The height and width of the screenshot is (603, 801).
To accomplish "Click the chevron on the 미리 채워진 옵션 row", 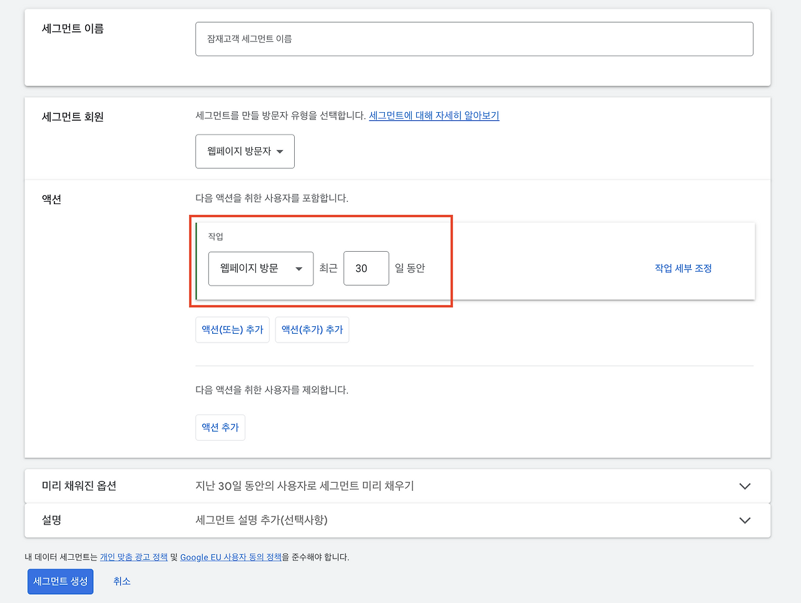I will pos(745,485).
